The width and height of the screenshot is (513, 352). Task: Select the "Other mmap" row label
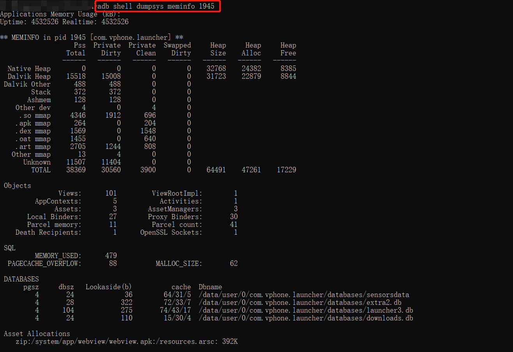tap(31, 154)
